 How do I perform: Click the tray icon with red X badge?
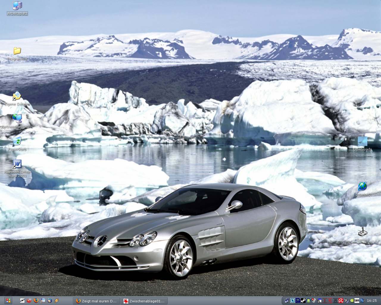[314, 301]
